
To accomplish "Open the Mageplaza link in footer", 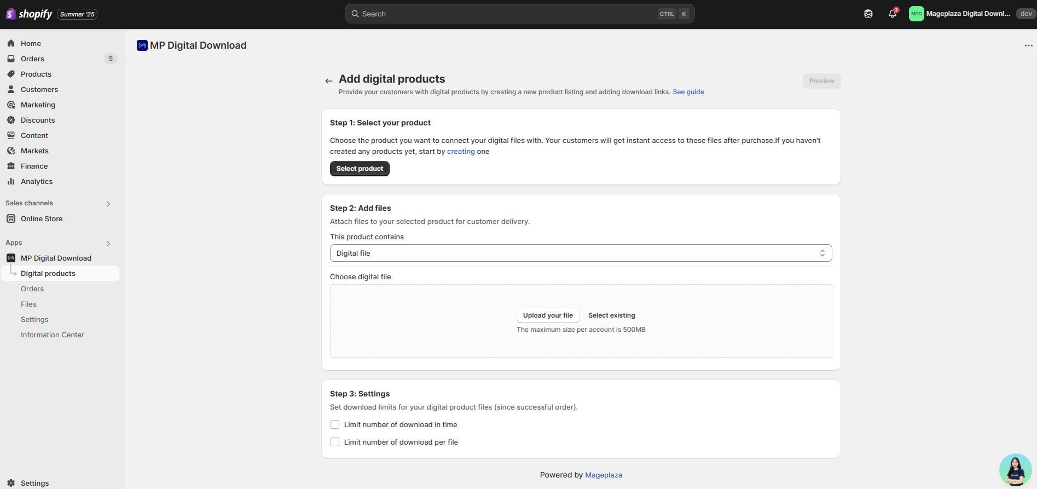I will (604, 475).
